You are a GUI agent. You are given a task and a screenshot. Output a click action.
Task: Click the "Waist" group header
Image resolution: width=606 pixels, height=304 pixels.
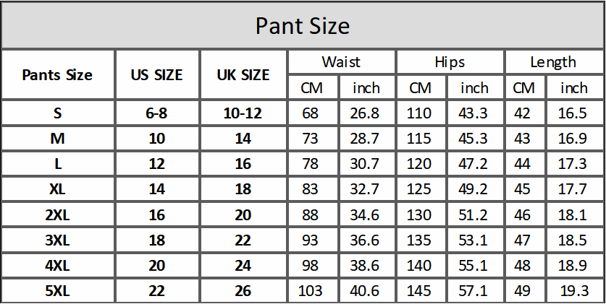point(341,62)
